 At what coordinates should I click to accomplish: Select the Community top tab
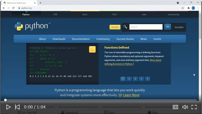173,14
